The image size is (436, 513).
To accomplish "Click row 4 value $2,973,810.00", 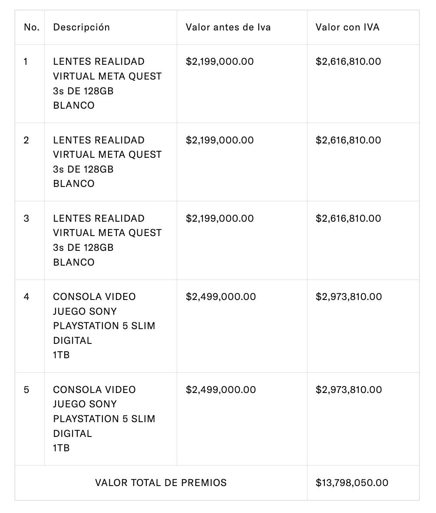I will 349,297.
